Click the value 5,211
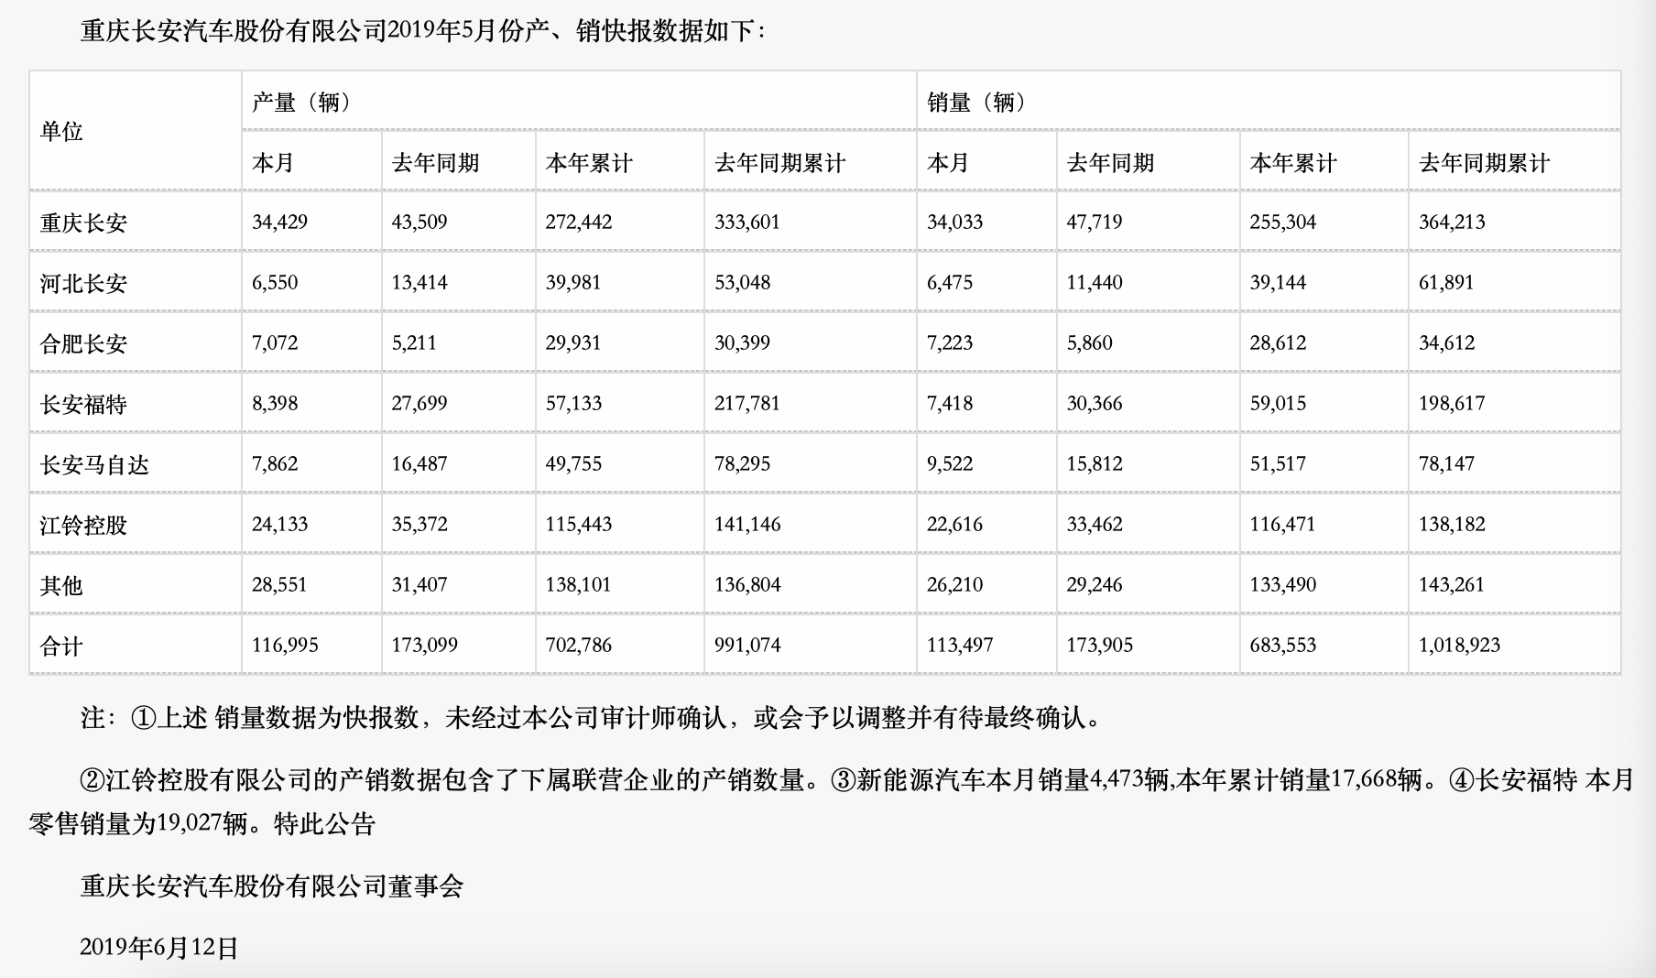1656x978 pixels. [414, 342]
